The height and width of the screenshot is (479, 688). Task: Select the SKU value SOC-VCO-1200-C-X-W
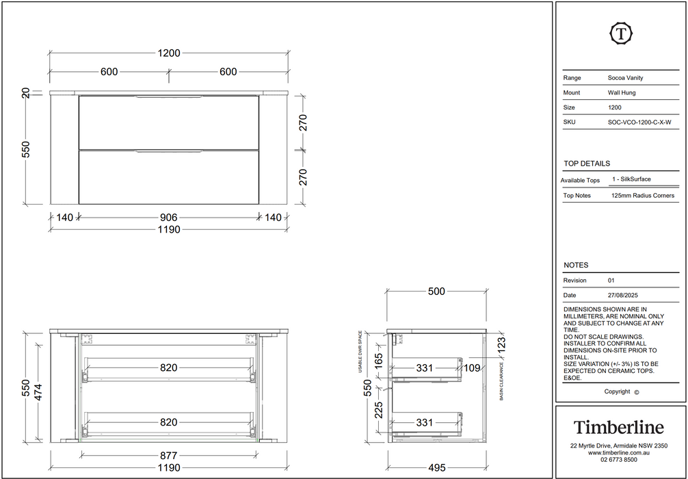[639, 122]
